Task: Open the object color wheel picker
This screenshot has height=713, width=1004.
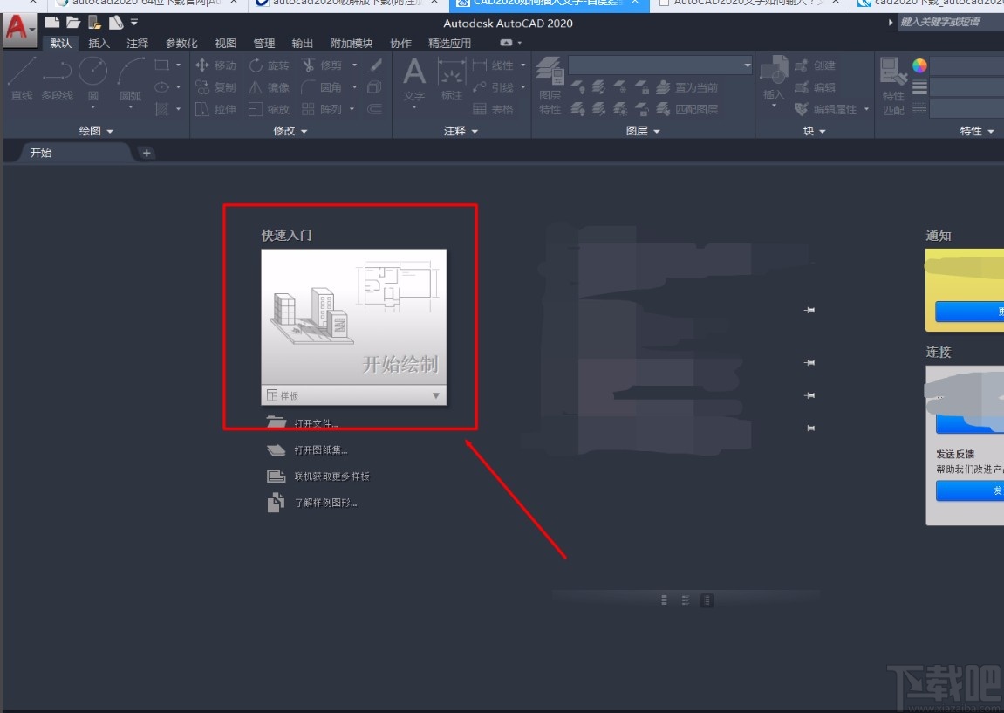Action: point(922,64)
